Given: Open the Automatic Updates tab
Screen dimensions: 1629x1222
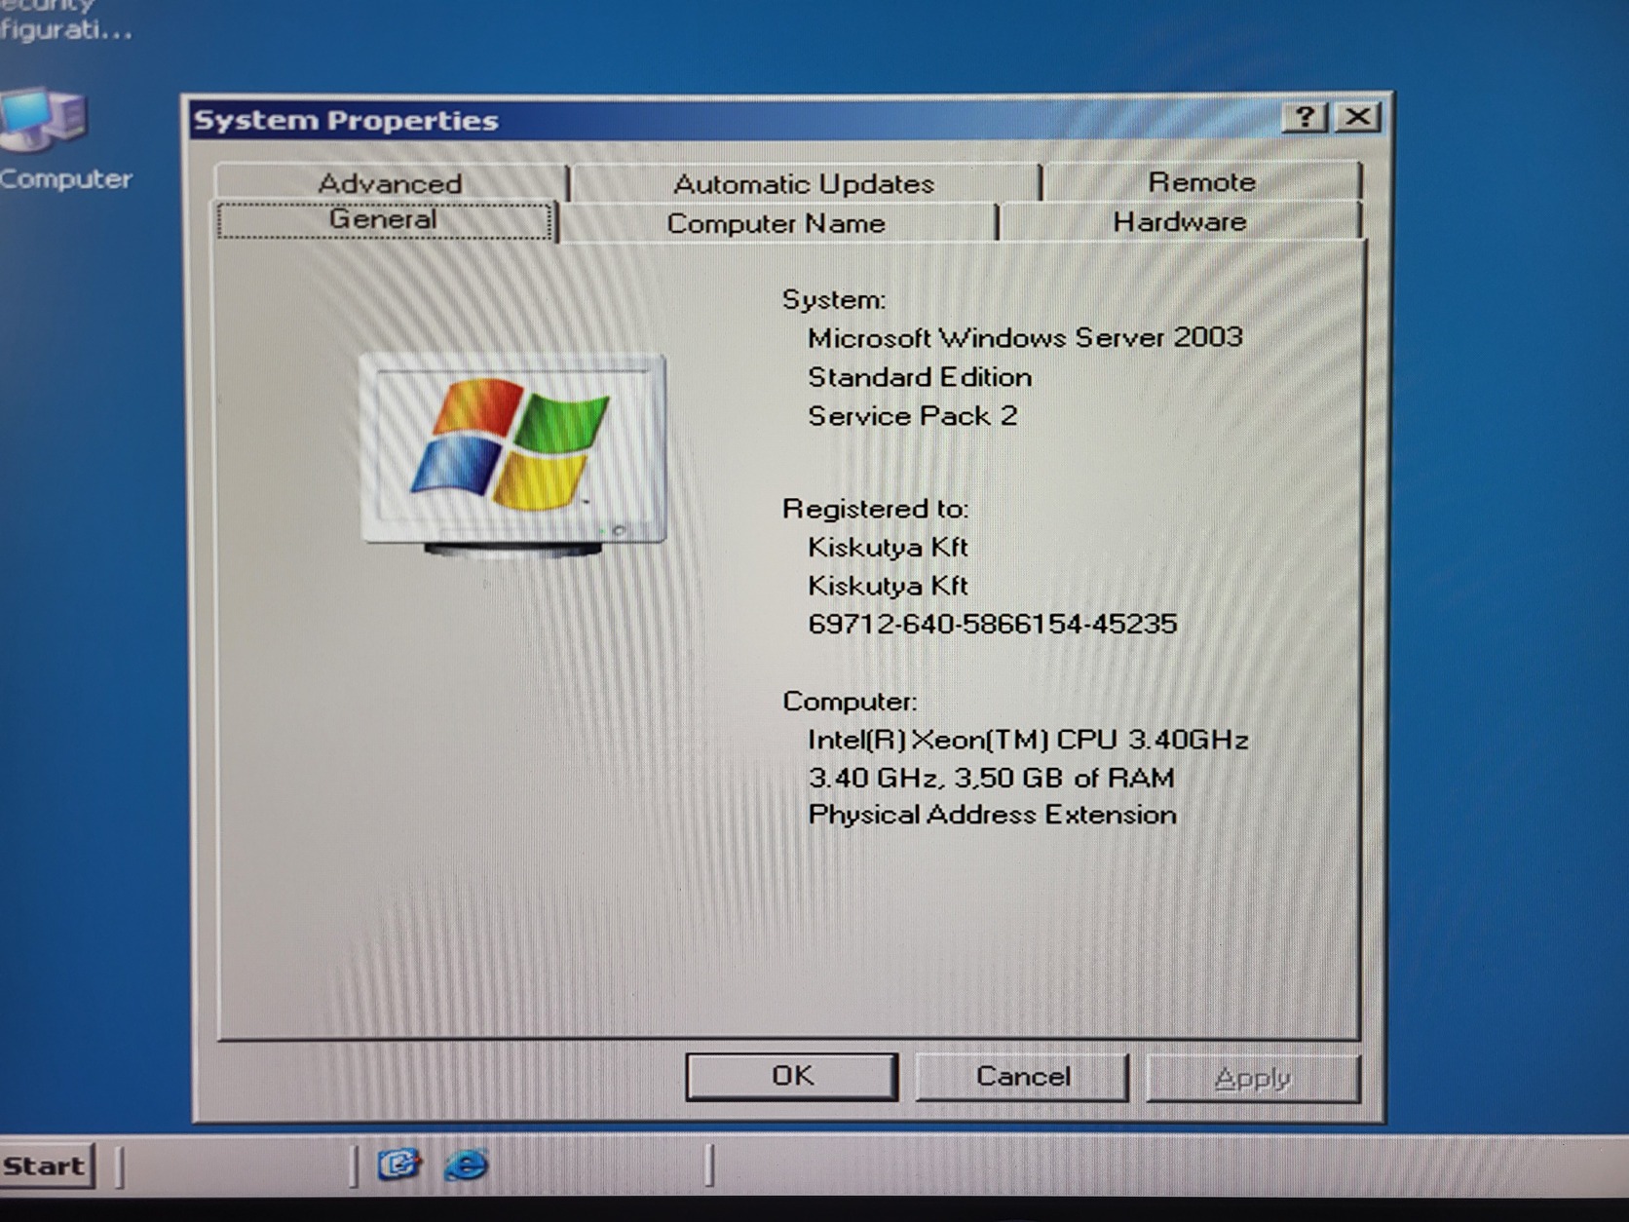Looking at the screenshot, I should [x=804, y=183].
